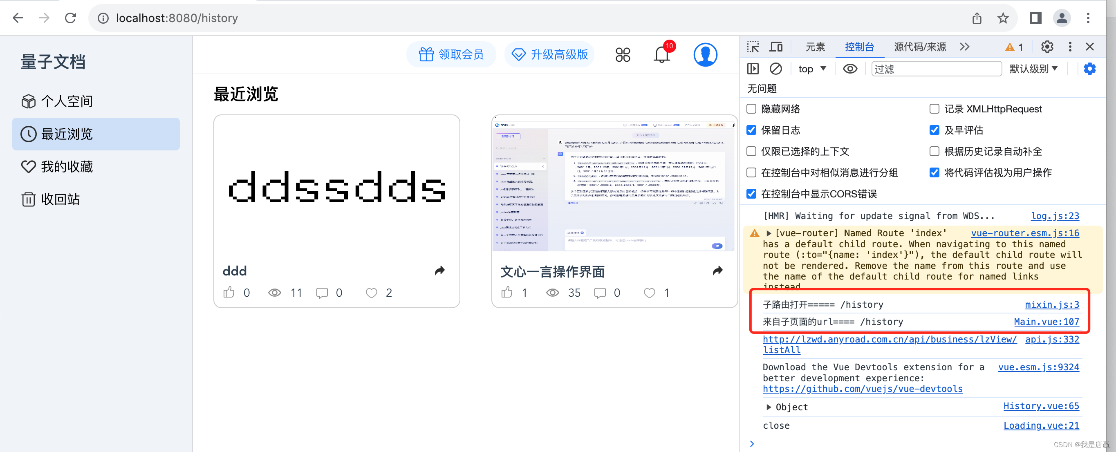Click 领取会员 button
This screenshot has height=452, width=1116.
(x=451, y=54)
